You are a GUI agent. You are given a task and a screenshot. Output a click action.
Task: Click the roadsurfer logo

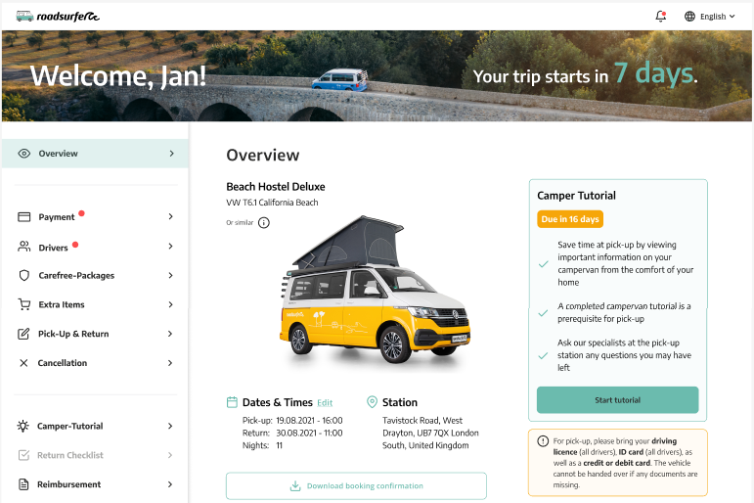coord(58,17)
